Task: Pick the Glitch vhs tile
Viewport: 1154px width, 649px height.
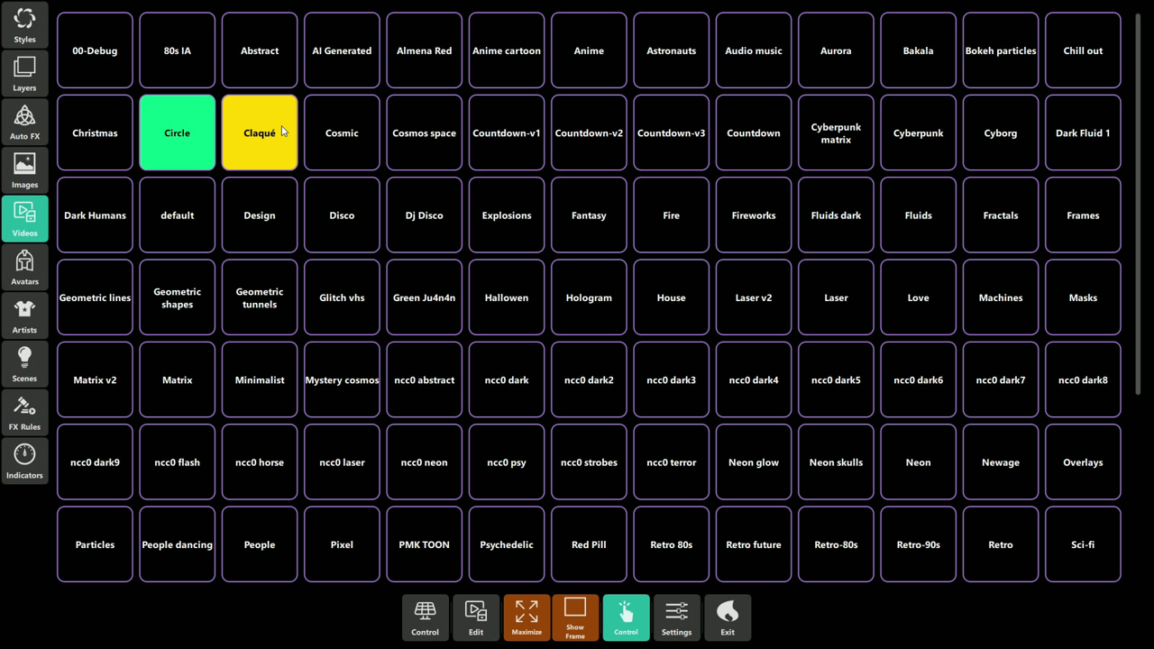Action: (342, 297)
